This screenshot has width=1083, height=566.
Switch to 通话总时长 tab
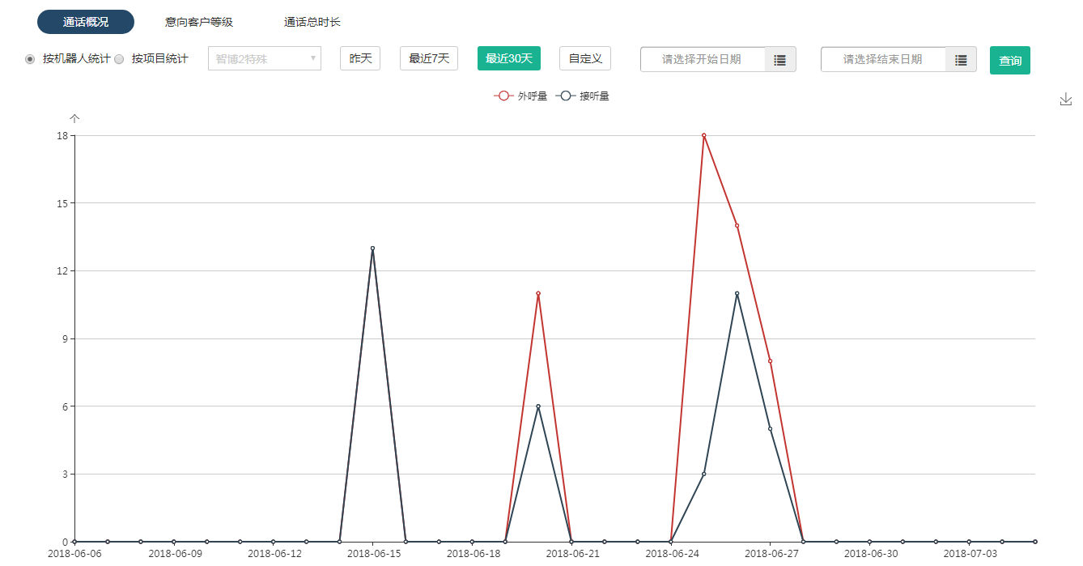(312, 22)
